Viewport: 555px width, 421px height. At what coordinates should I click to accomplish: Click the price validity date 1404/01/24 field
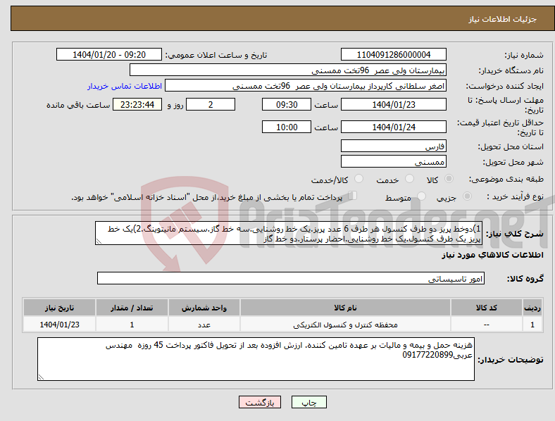[x=394, y=127]
